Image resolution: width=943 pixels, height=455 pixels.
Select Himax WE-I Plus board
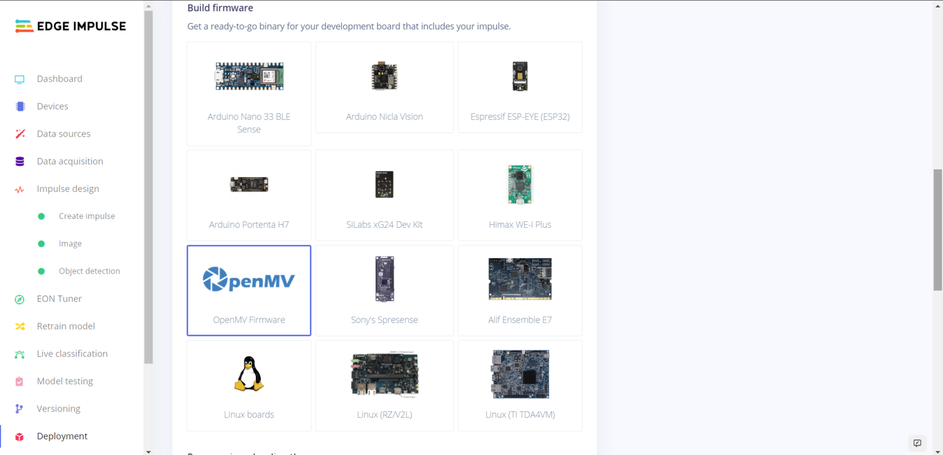tap(520, 195)
